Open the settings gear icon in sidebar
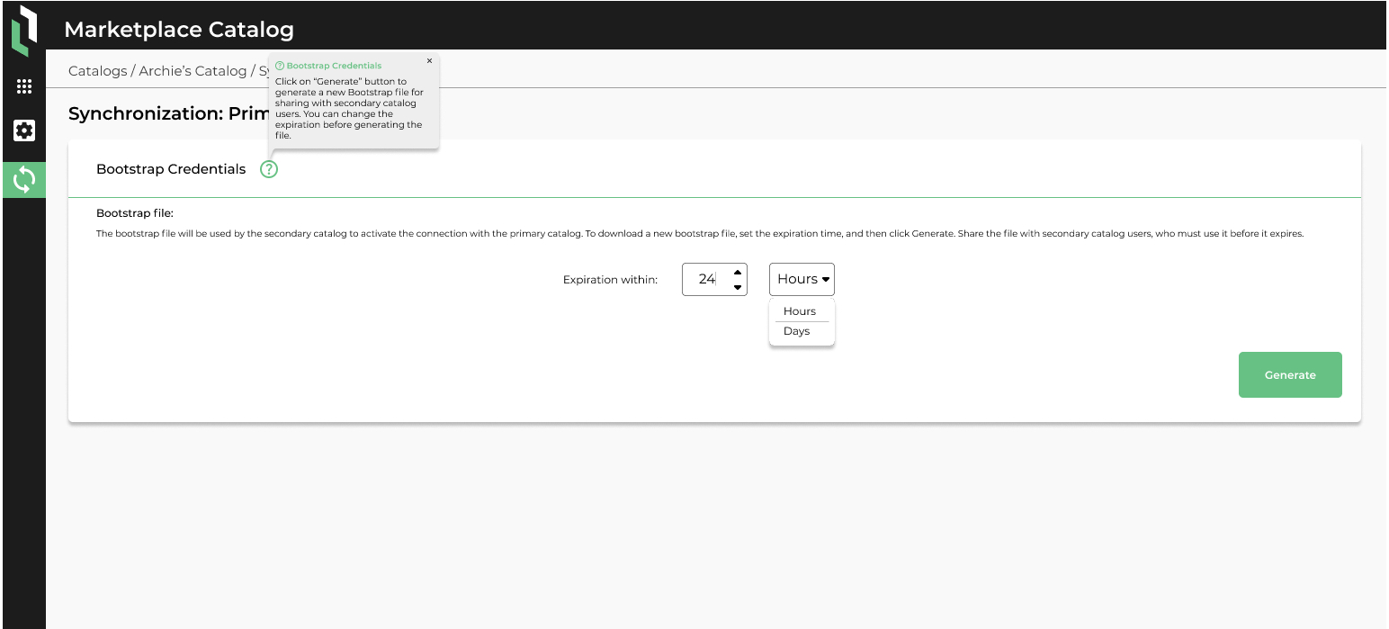Viewport: 1389px width, 629px height. pos(24,130)
